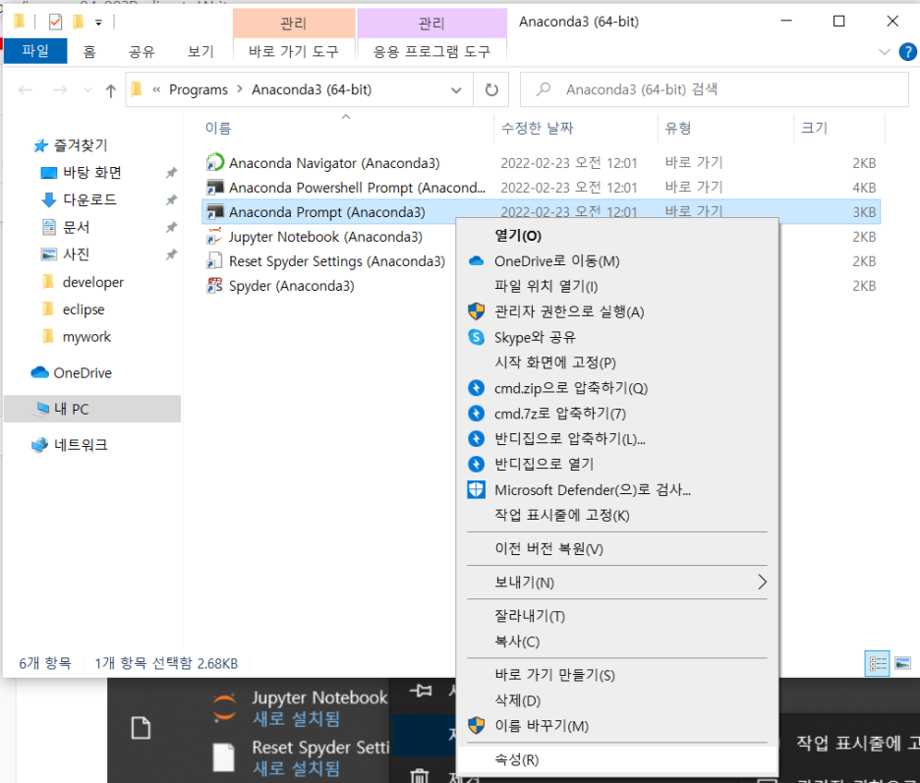This screenshot has height=783, width=920.
Task: Choose 파일 위치 열기(I) menu entry
Action: (617, 286)
